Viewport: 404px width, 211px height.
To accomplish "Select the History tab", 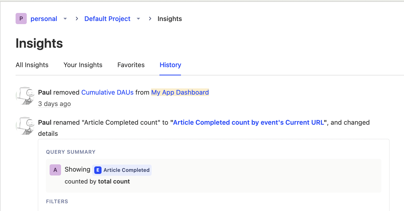I will point(170,65).
